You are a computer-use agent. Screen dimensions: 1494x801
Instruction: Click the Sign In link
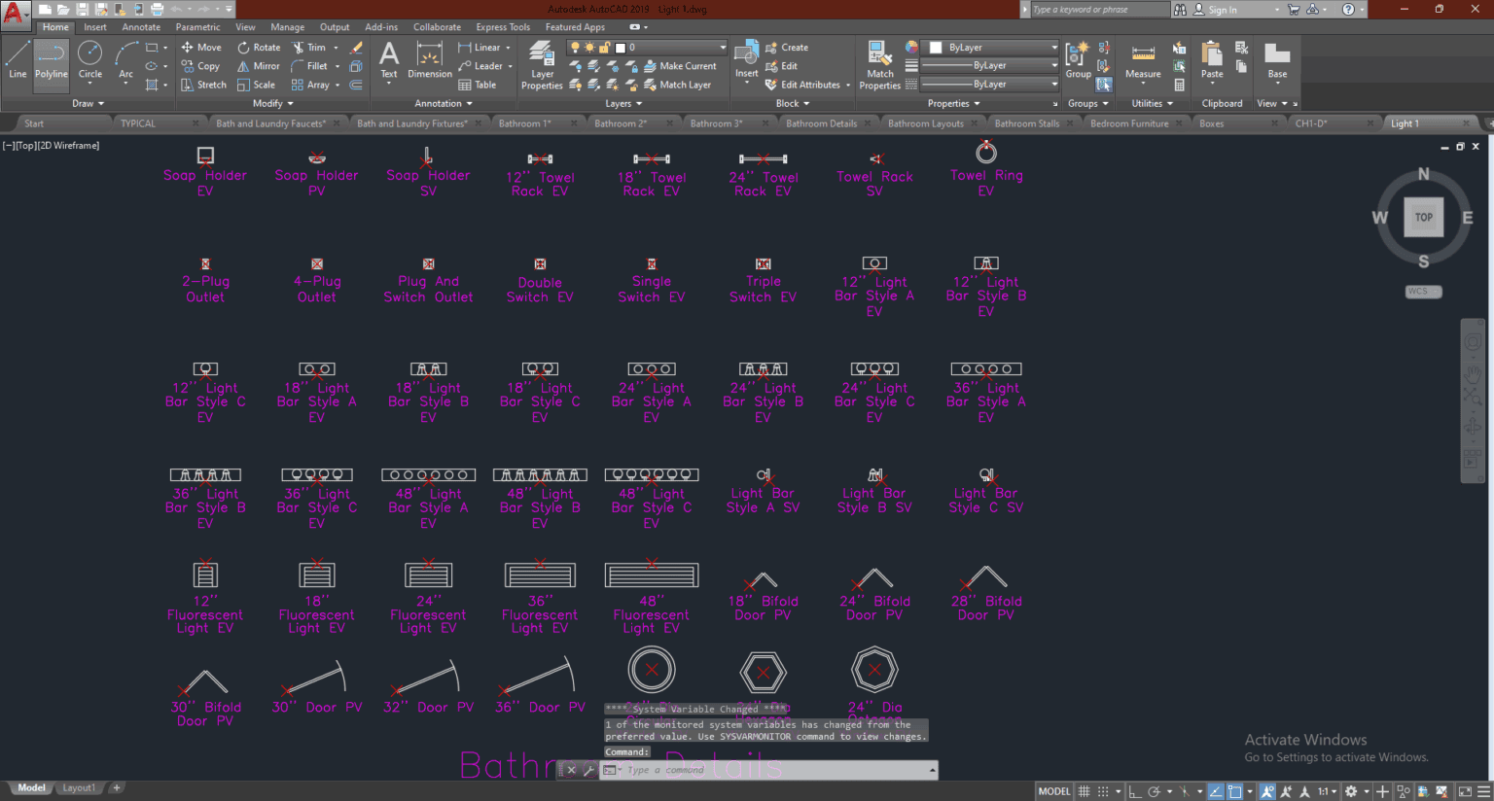tap(1225, 9)
